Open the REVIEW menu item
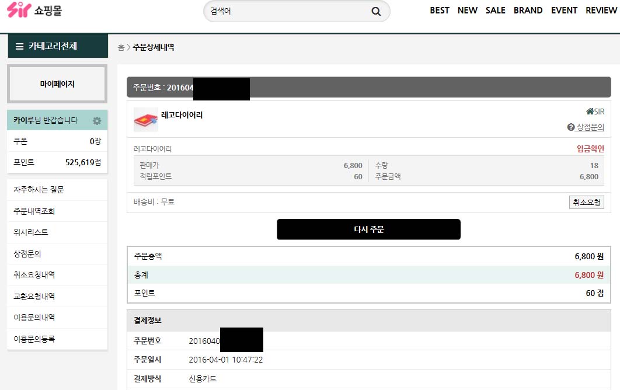The height and width of the screenshot is (390, 620). click(601, 11)
